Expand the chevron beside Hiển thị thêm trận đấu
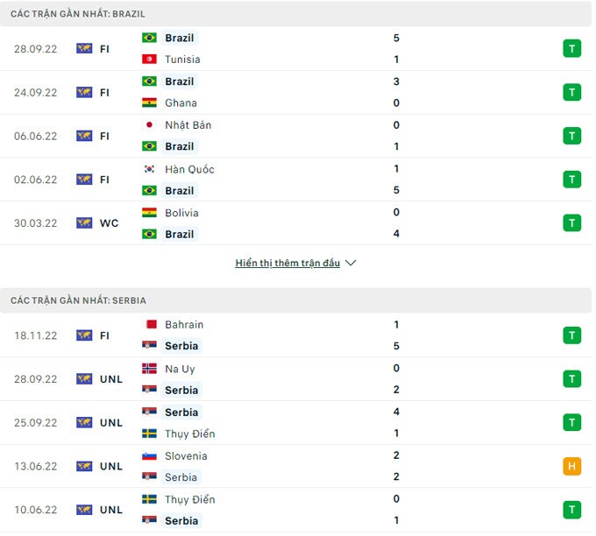This screenshot has width=596, height=536. pyautogui.click(x=351, y=263)
